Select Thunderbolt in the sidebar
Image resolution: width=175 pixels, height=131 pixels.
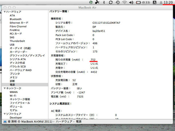17,41
